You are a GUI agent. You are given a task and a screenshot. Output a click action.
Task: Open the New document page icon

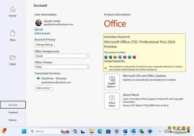[x=13, y=33]
